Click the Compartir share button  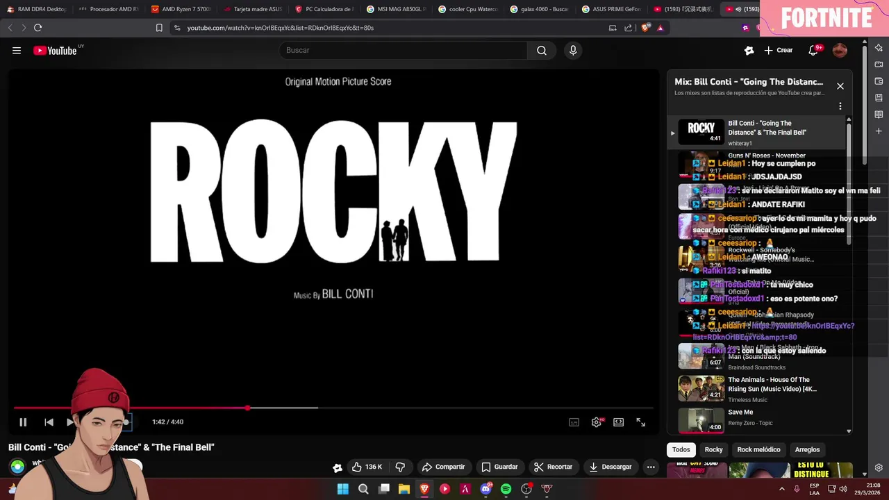(443, 467)
